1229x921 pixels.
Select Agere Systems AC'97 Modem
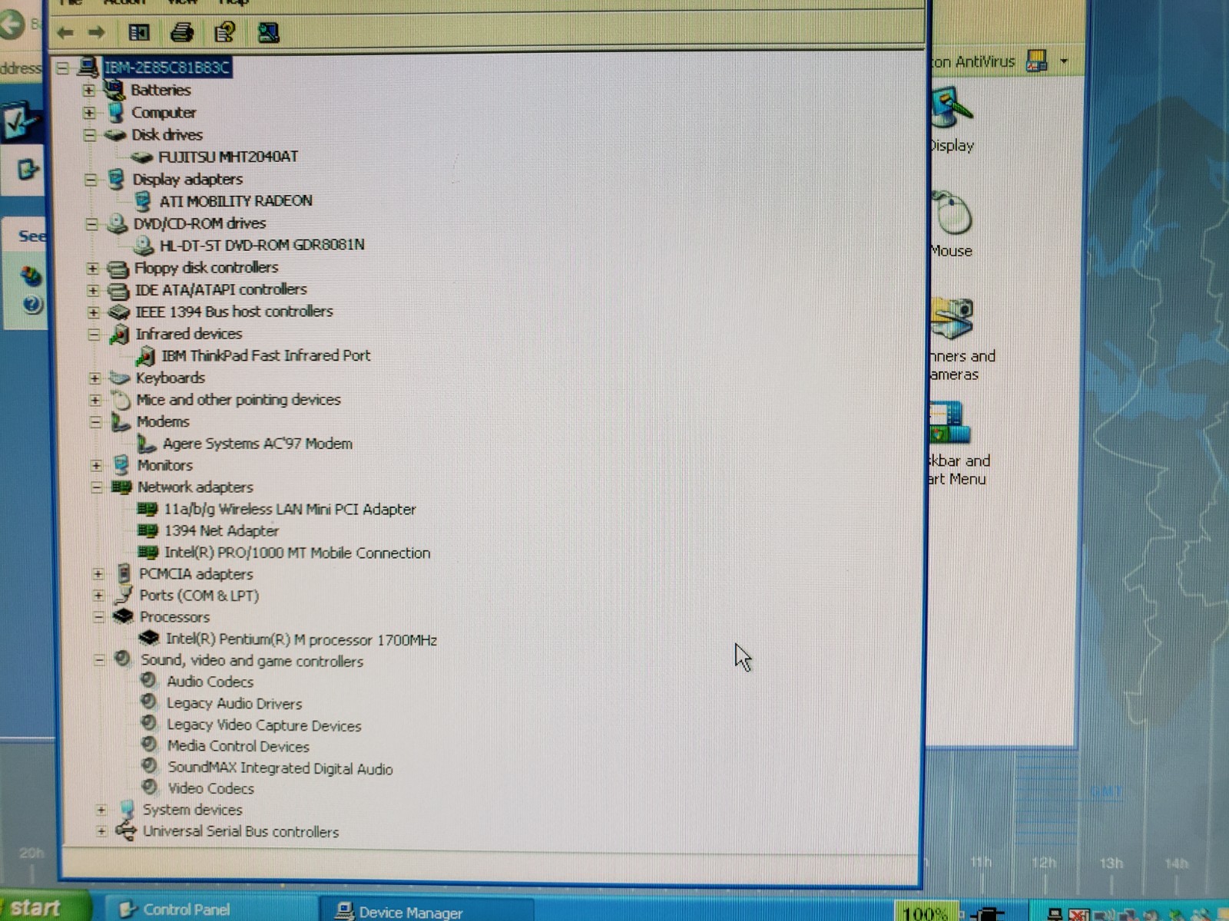click(257, 444)
